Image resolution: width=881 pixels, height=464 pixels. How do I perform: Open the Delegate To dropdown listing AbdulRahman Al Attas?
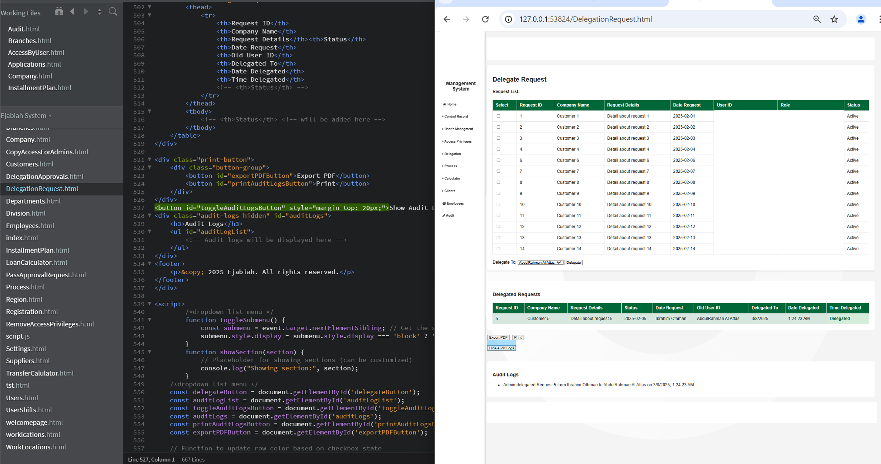(540, 262)
